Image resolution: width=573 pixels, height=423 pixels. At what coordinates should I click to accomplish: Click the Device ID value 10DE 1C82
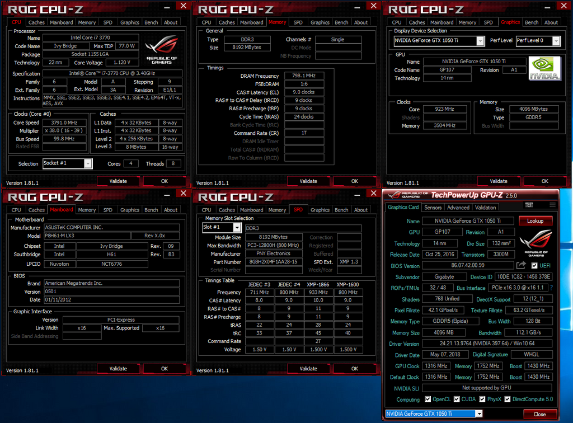pos(524,277)
